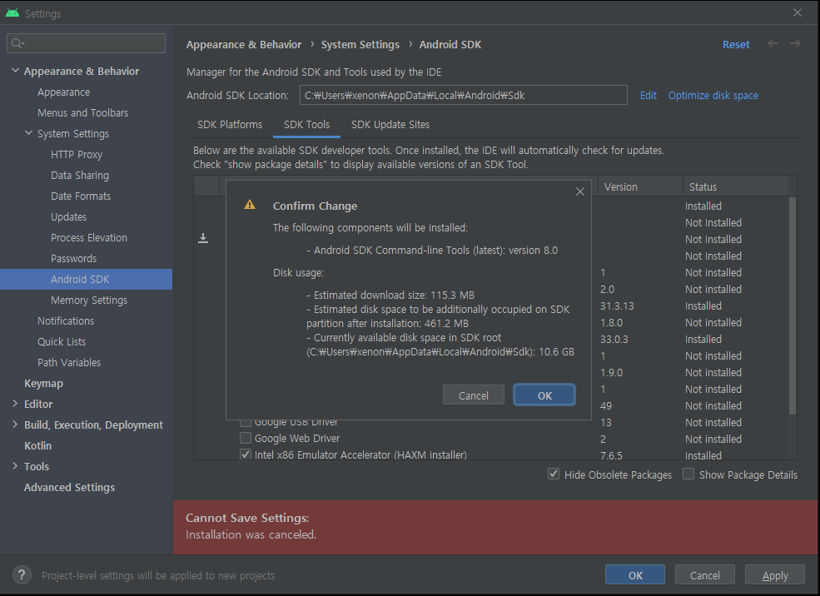This screenshot has height=596, width=820.
Task: Close the Settings window
Action: point(798,12)
